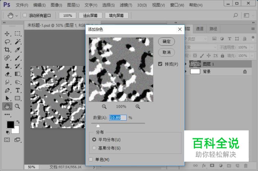Switch to the 路径 tab
Image resolution: width=258 pixels, height=171 pixels.
(x=213, y=29)
